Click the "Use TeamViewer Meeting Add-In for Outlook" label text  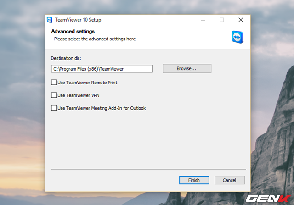pyautogui.click(x=102, y=108)
